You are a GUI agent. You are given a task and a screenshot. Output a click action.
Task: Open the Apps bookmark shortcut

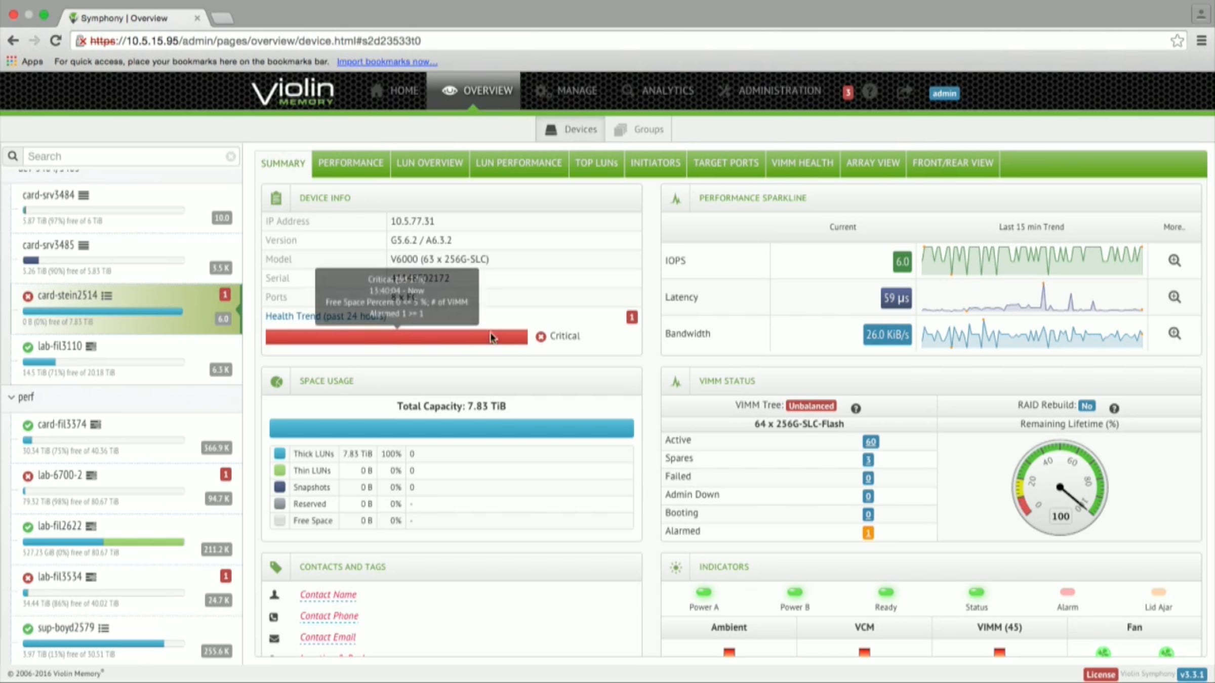click(x=24, y=61)
